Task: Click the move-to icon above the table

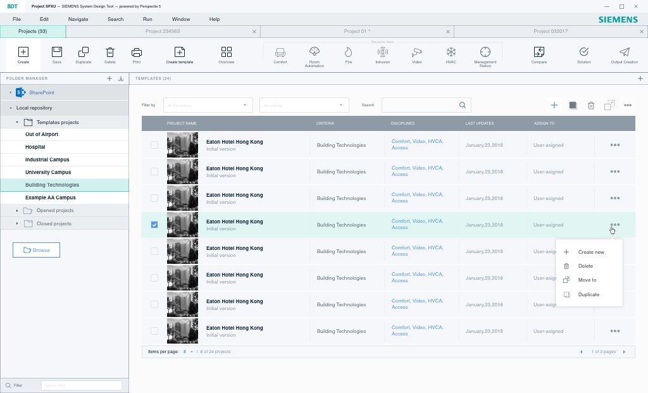Action: pyautogui.click(x=609, y=106)
